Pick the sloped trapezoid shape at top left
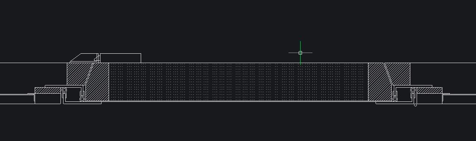 pyautogui.click(x=84, y=58)
